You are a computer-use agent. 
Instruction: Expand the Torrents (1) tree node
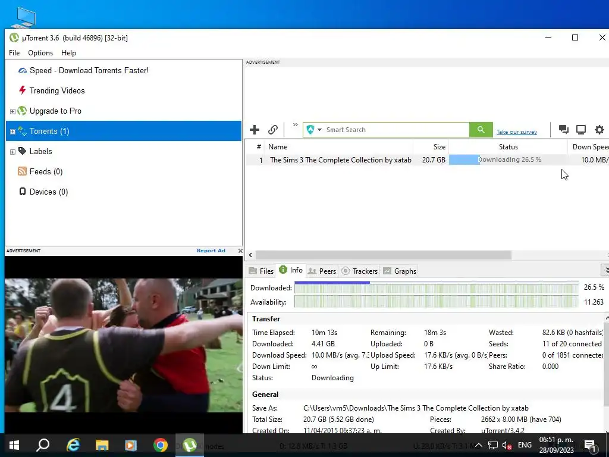pyautogui.click(x=12, y=132)
